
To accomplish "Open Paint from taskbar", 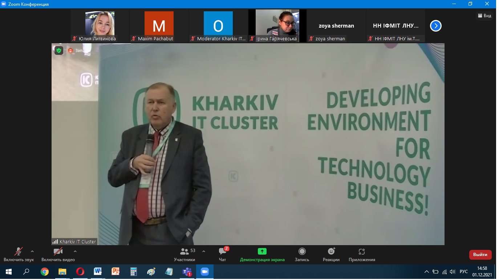I will point(151,272).
